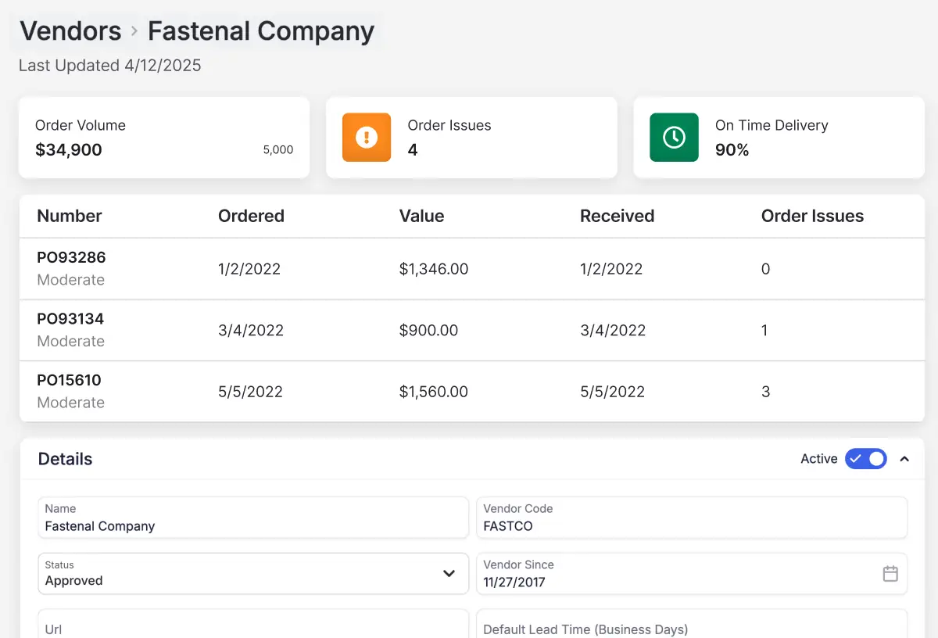Click the $900.00 value cell
Image resolution: width=938 pixels, height=638 pixels.
coord(428,331)
